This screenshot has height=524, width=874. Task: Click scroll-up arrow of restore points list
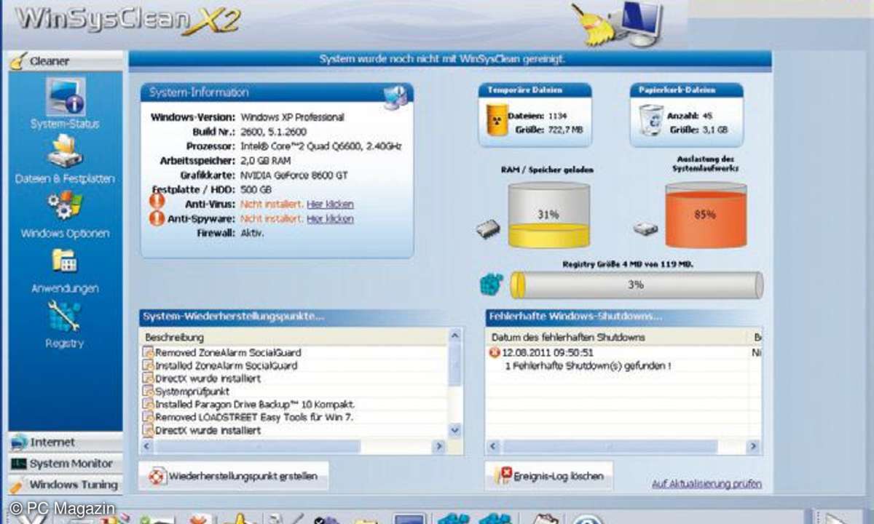point(455,336)
